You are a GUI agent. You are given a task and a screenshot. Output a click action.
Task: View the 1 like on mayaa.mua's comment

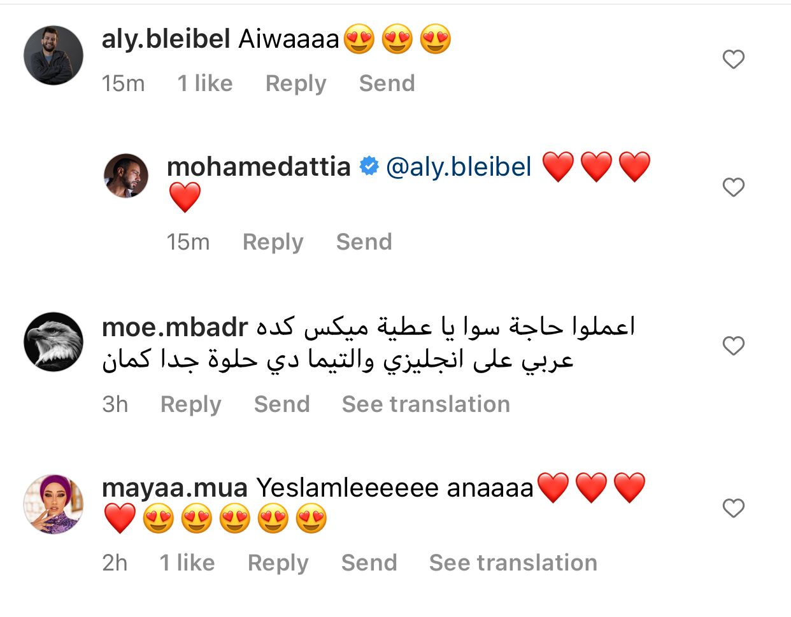pos(187,563)
